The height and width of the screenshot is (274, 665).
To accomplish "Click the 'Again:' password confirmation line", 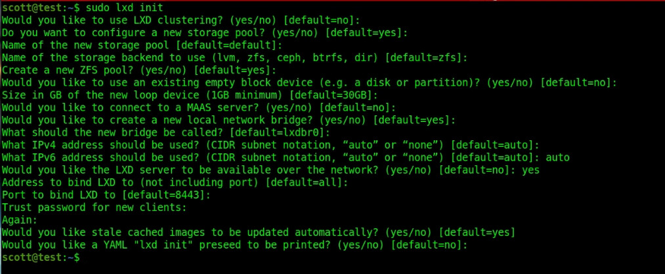I will tap(20, 220).
